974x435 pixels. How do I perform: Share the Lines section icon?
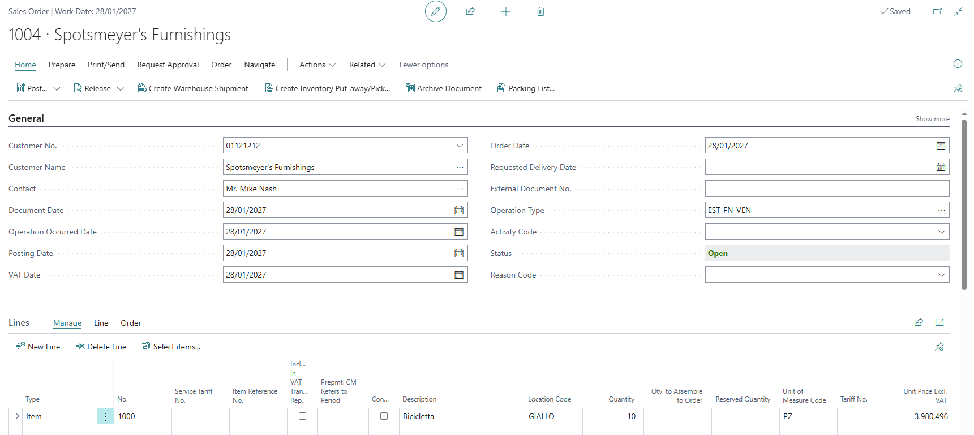pyautogui.click(x=919, y=322)
